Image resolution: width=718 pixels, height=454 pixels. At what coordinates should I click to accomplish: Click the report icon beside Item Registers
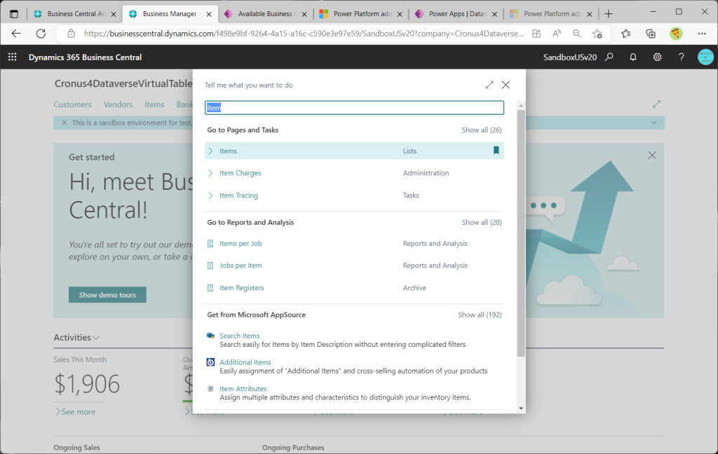coord(210,288)
